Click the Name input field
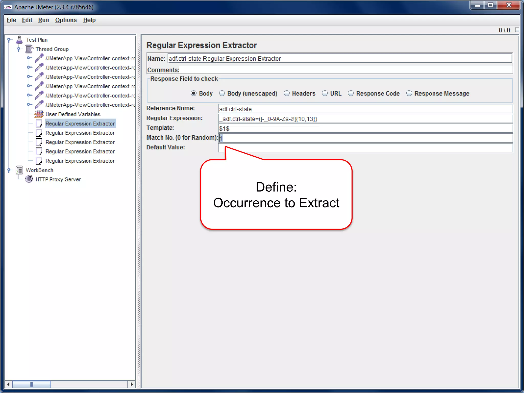The width and height of the screenshot is (524, 393). click(x=340, y=58)
